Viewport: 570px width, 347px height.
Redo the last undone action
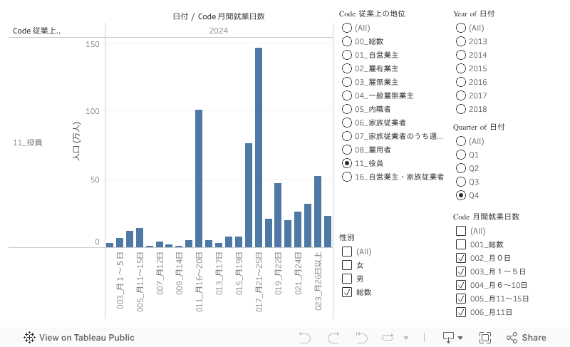333,338
